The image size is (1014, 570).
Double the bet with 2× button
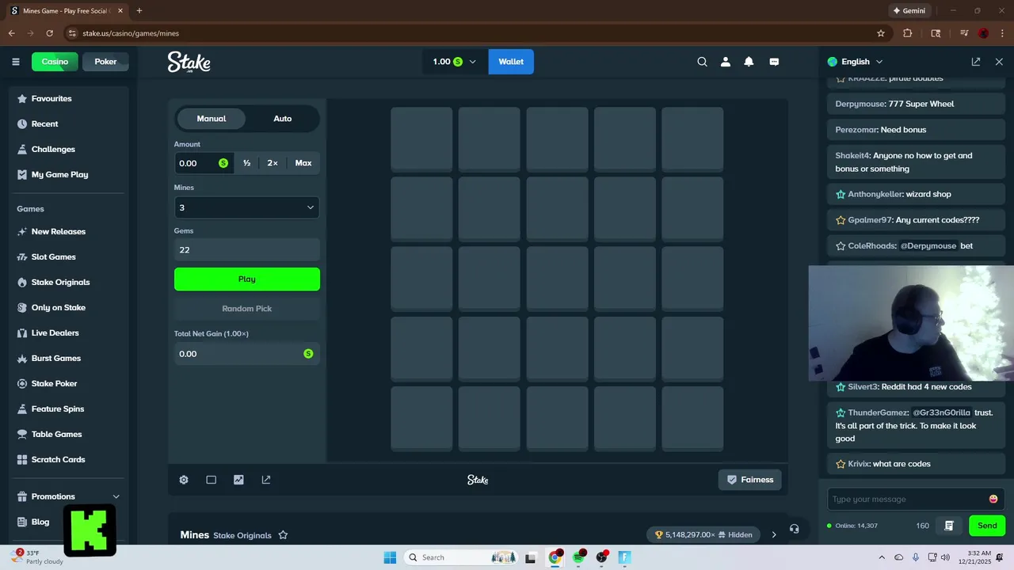273,163
